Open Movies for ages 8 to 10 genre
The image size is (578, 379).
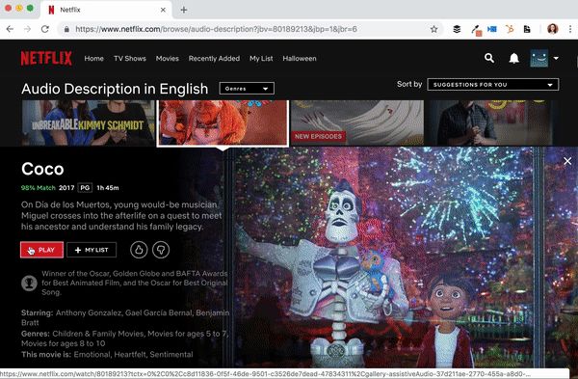pyautogui.click(x=63, y=343)
